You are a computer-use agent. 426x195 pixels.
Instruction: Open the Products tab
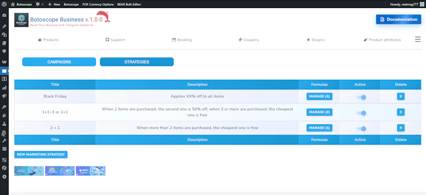point(48,40)
